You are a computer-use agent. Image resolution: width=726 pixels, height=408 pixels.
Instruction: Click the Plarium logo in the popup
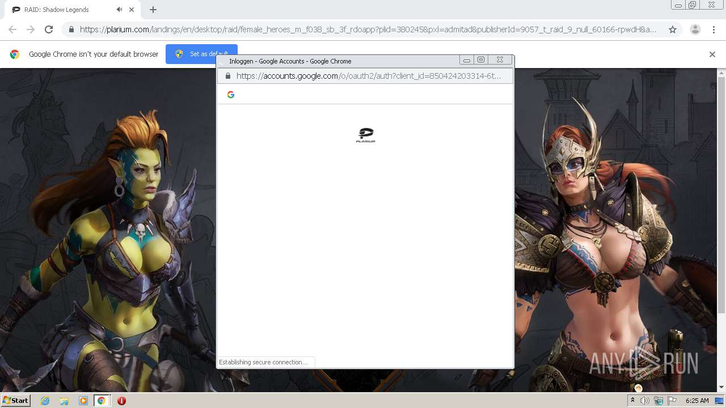[x=366, y=135]
